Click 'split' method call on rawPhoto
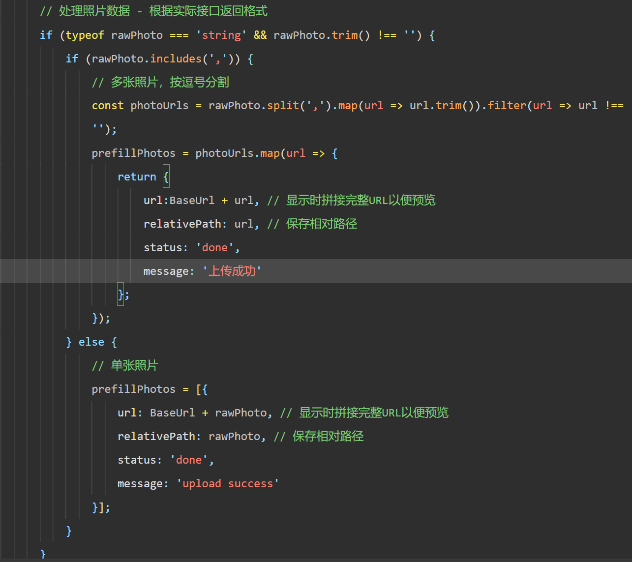 [283, 105]
